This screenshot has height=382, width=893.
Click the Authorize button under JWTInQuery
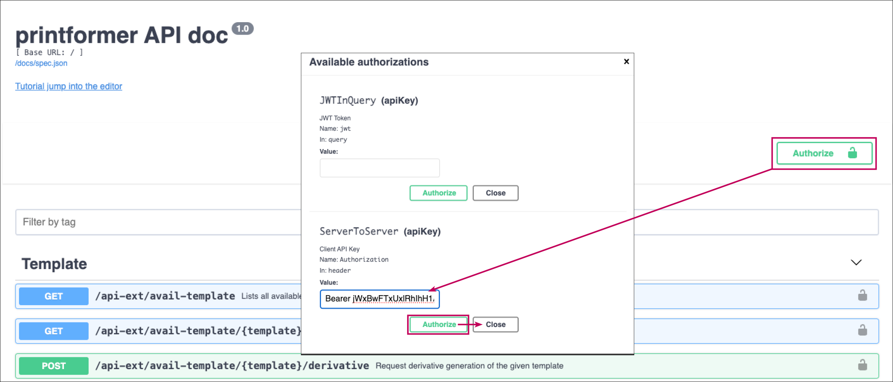[x=438, y=193]
